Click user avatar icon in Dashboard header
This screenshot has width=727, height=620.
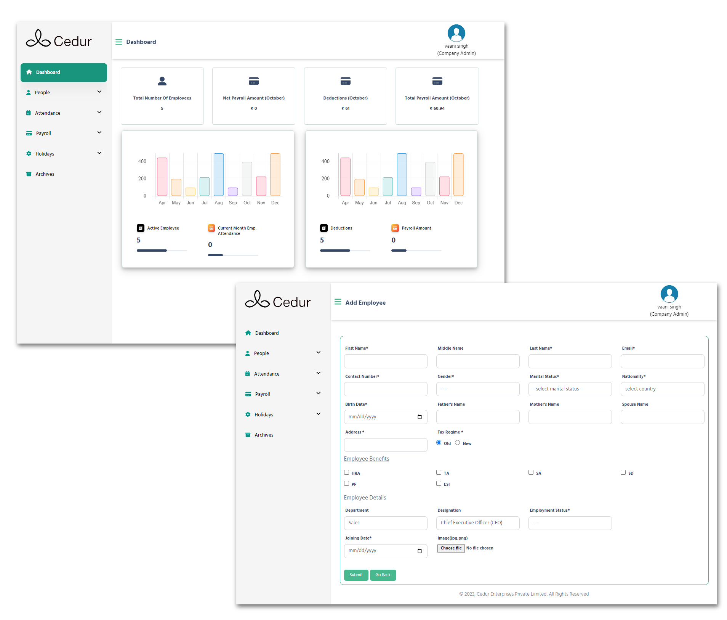[456, 33]
